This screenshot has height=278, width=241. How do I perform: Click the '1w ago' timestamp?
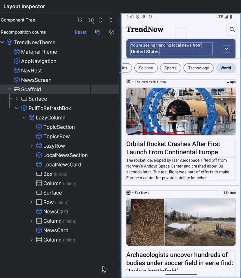click(x=230, y=82)
